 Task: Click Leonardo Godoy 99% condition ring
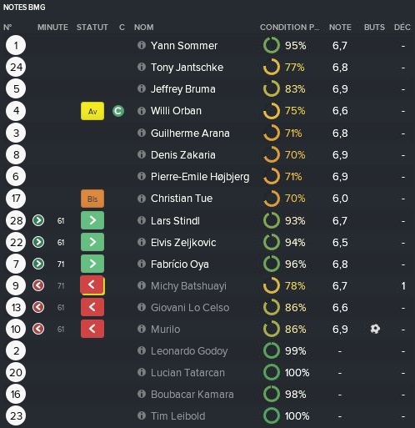point(272,350)
